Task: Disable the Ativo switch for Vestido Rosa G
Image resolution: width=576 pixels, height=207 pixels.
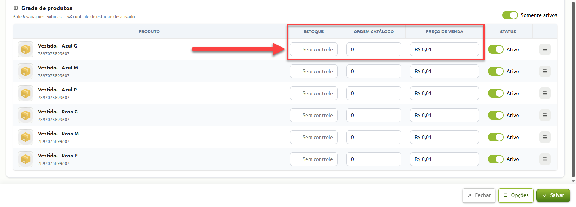Action: click(496, 115)
